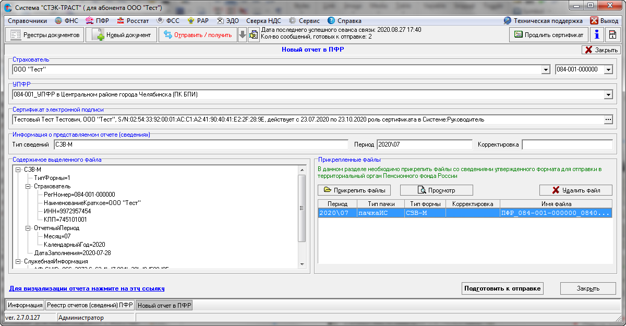Collapse the СЗВ-М root tree node

click(18, 170)
